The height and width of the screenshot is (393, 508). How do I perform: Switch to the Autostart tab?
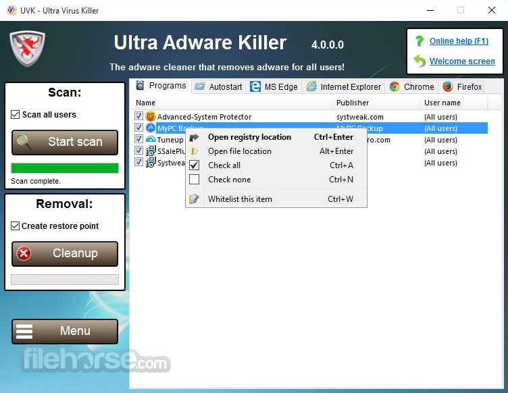click(218, 86)
